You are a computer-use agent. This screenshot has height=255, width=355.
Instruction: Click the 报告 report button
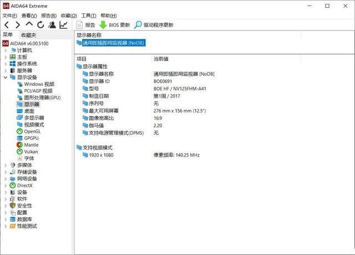click(x=85, y=25)
